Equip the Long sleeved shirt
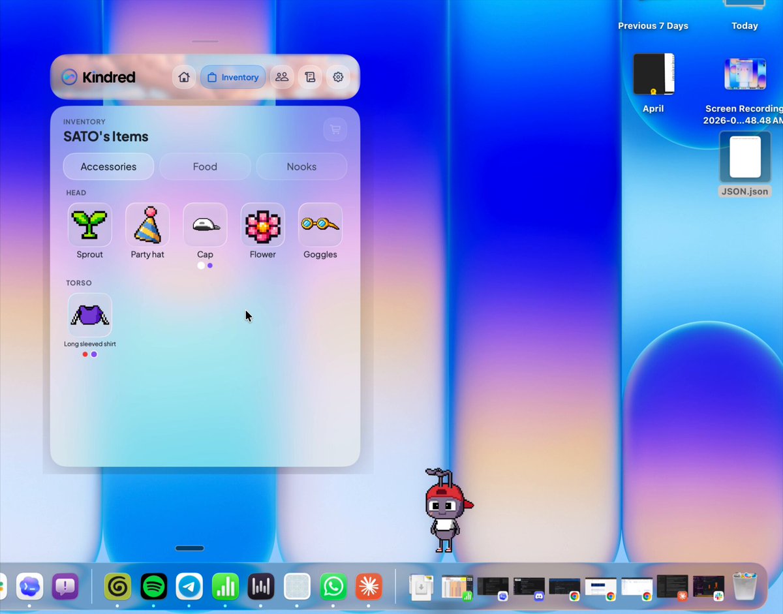Screen dimensions: 783x614 [x=90, y=315]
